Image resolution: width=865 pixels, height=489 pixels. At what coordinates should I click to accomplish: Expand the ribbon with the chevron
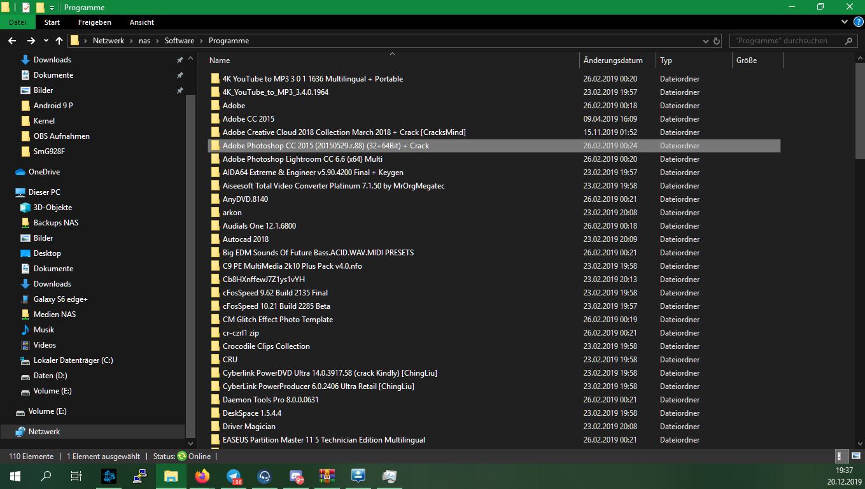coord(844,22)
